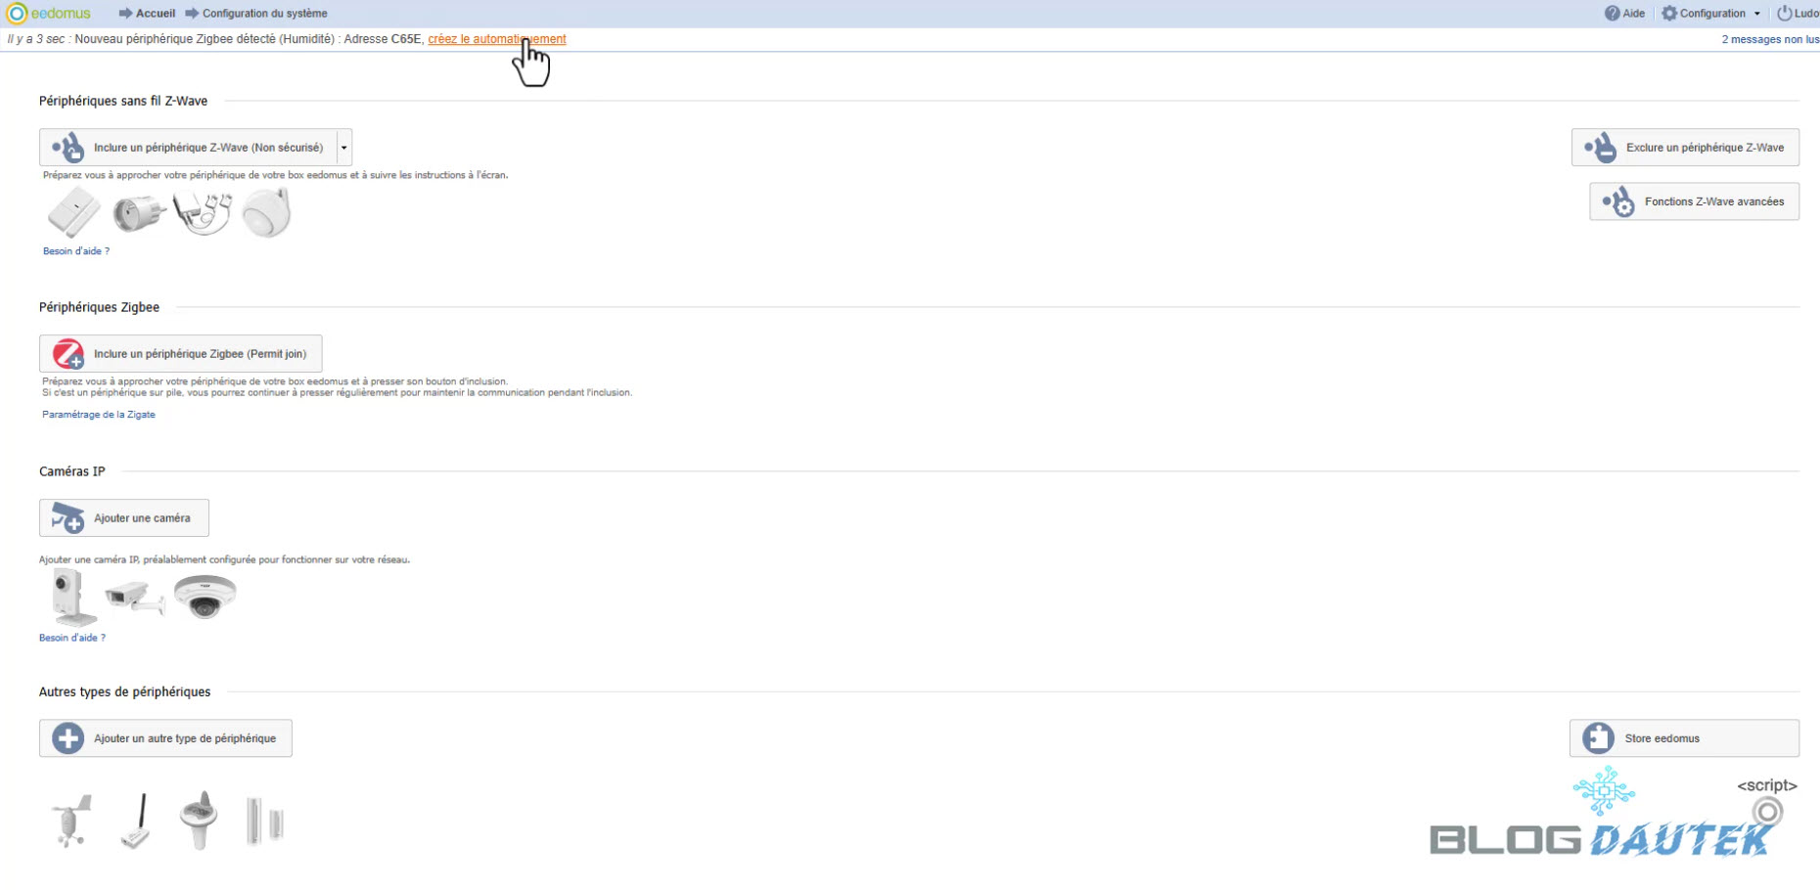Expand the Z-Wave inclusion mode dropdown arrow
The width and height of the screenshot is (1820, 890).
[x=343, y=148]
